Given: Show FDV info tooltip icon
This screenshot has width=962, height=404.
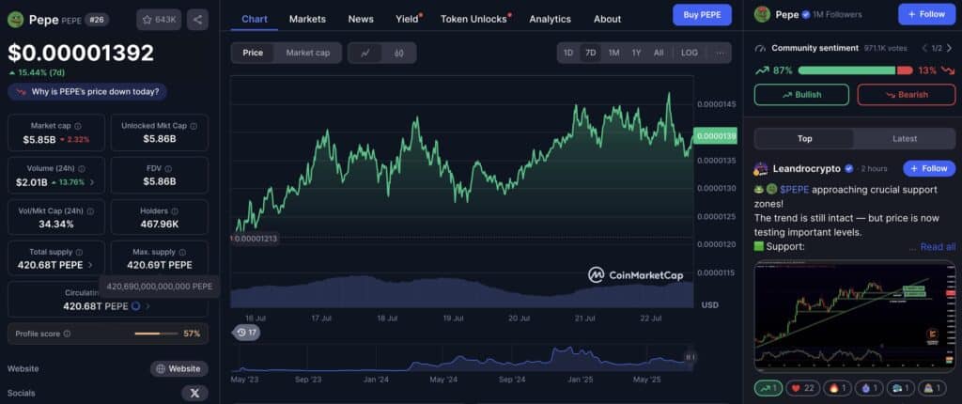Looking at the screenshot, I should point(168,168).
